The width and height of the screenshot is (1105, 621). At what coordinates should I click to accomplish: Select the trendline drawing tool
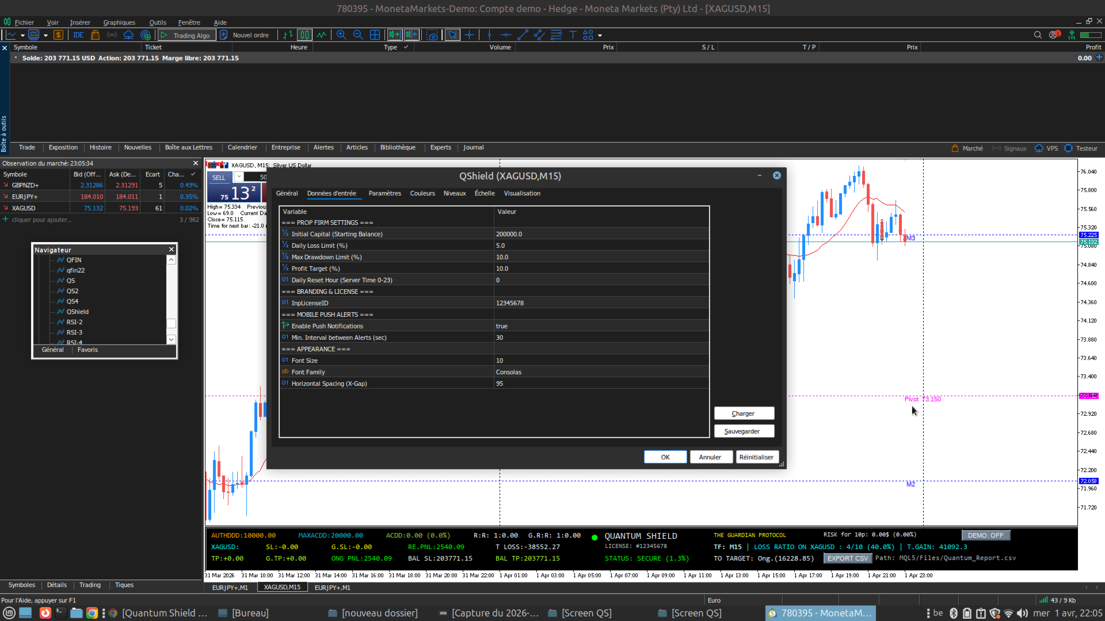point(523,35)
